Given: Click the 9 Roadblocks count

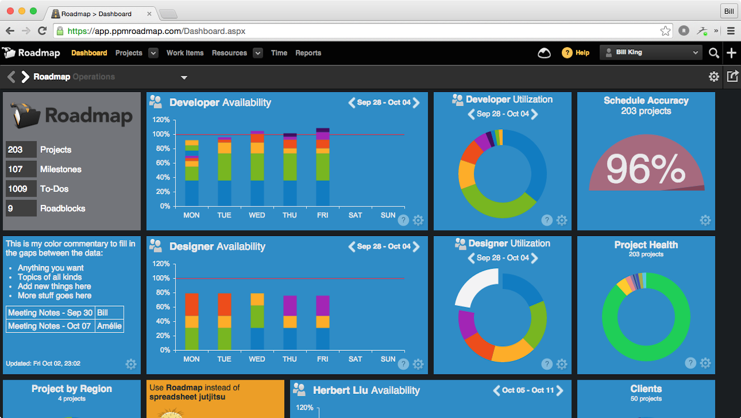Looking at the screenshot, I should (21, 208).
